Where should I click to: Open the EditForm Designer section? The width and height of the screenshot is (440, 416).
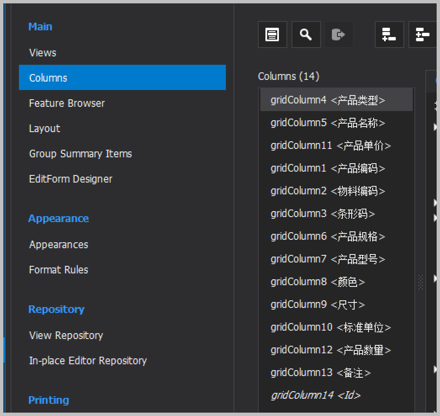pyautogui.click(x=70, y=179)
